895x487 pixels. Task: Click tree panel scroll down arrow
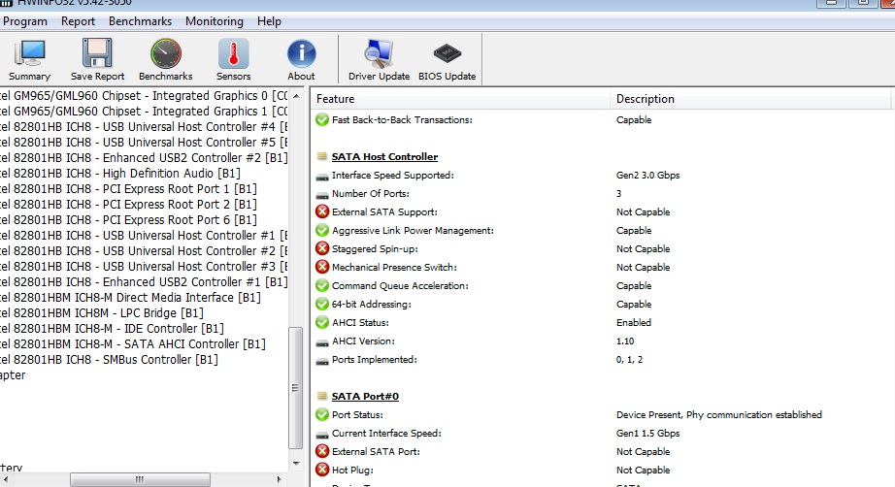tap(296, 464)
